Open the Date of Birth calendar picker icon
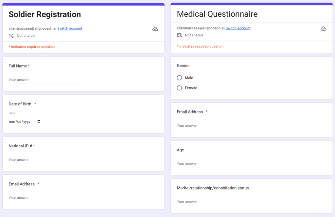 point(39,121)
